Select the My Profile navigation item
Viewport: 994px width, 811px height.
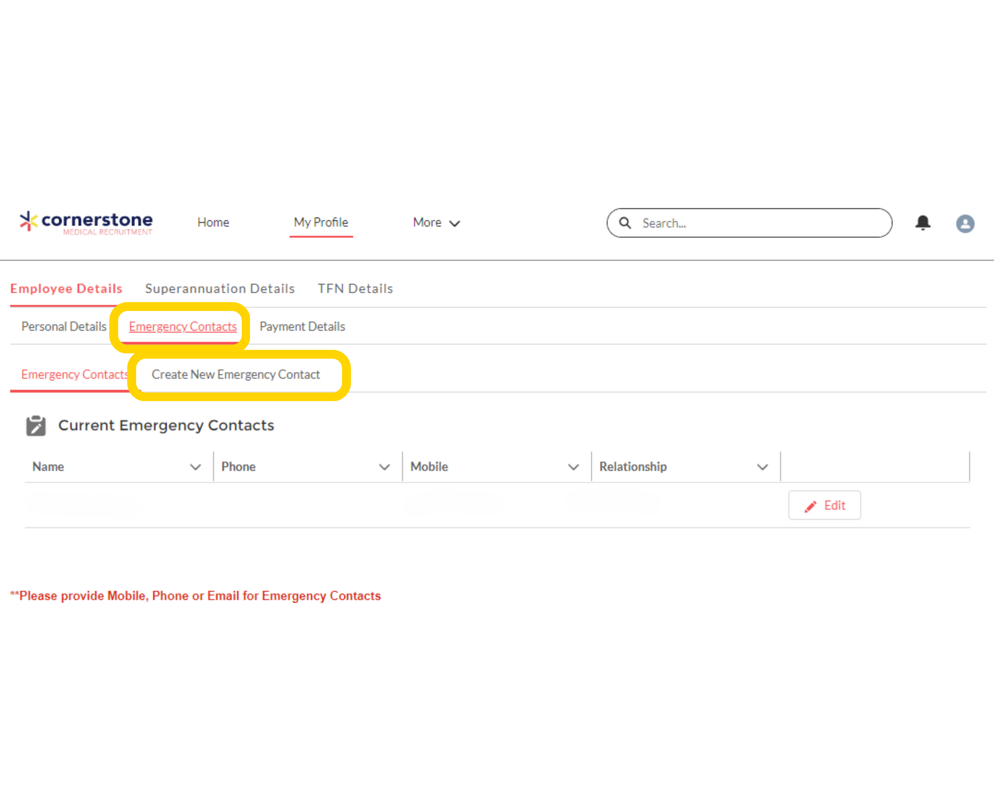coord(321,222)
